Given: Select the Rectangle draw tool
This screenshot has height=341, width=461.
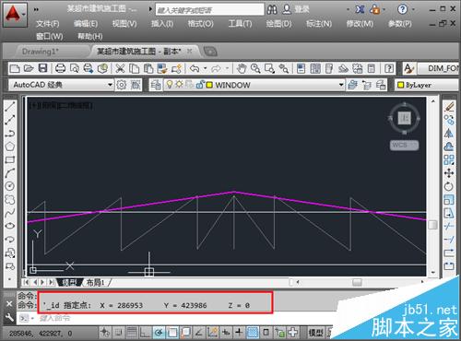Looking at the screenshot, I should click(10, 159).
